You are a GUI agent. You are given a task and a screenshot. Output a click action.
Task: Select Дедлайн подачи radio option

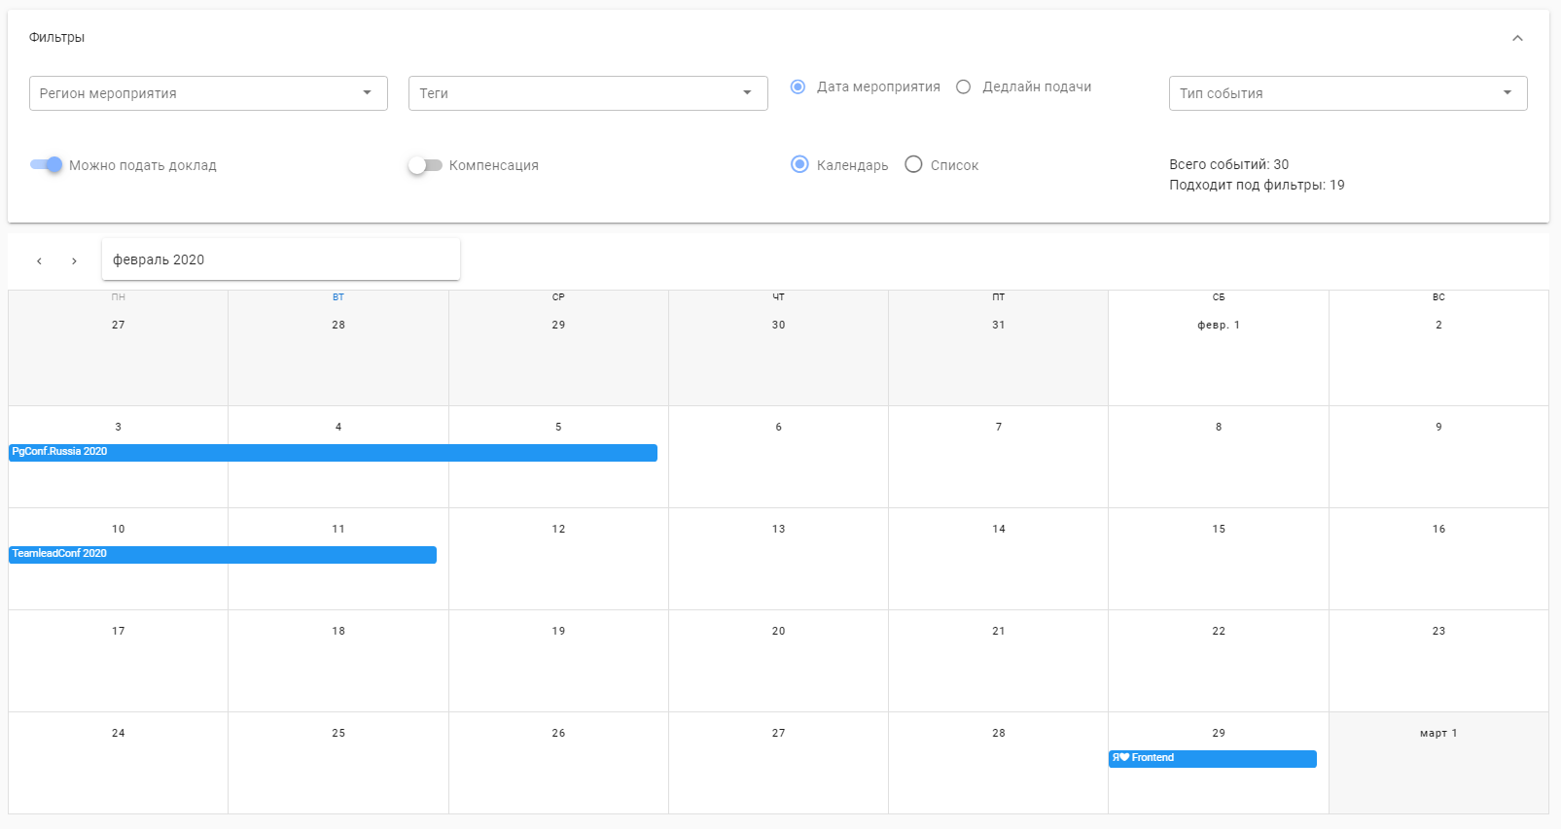[x=964, y=86]
